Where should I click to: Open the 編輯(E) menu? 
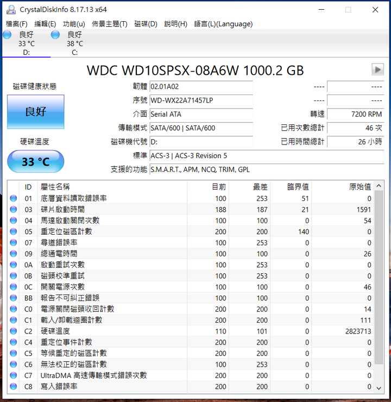(x=45, y=24)
